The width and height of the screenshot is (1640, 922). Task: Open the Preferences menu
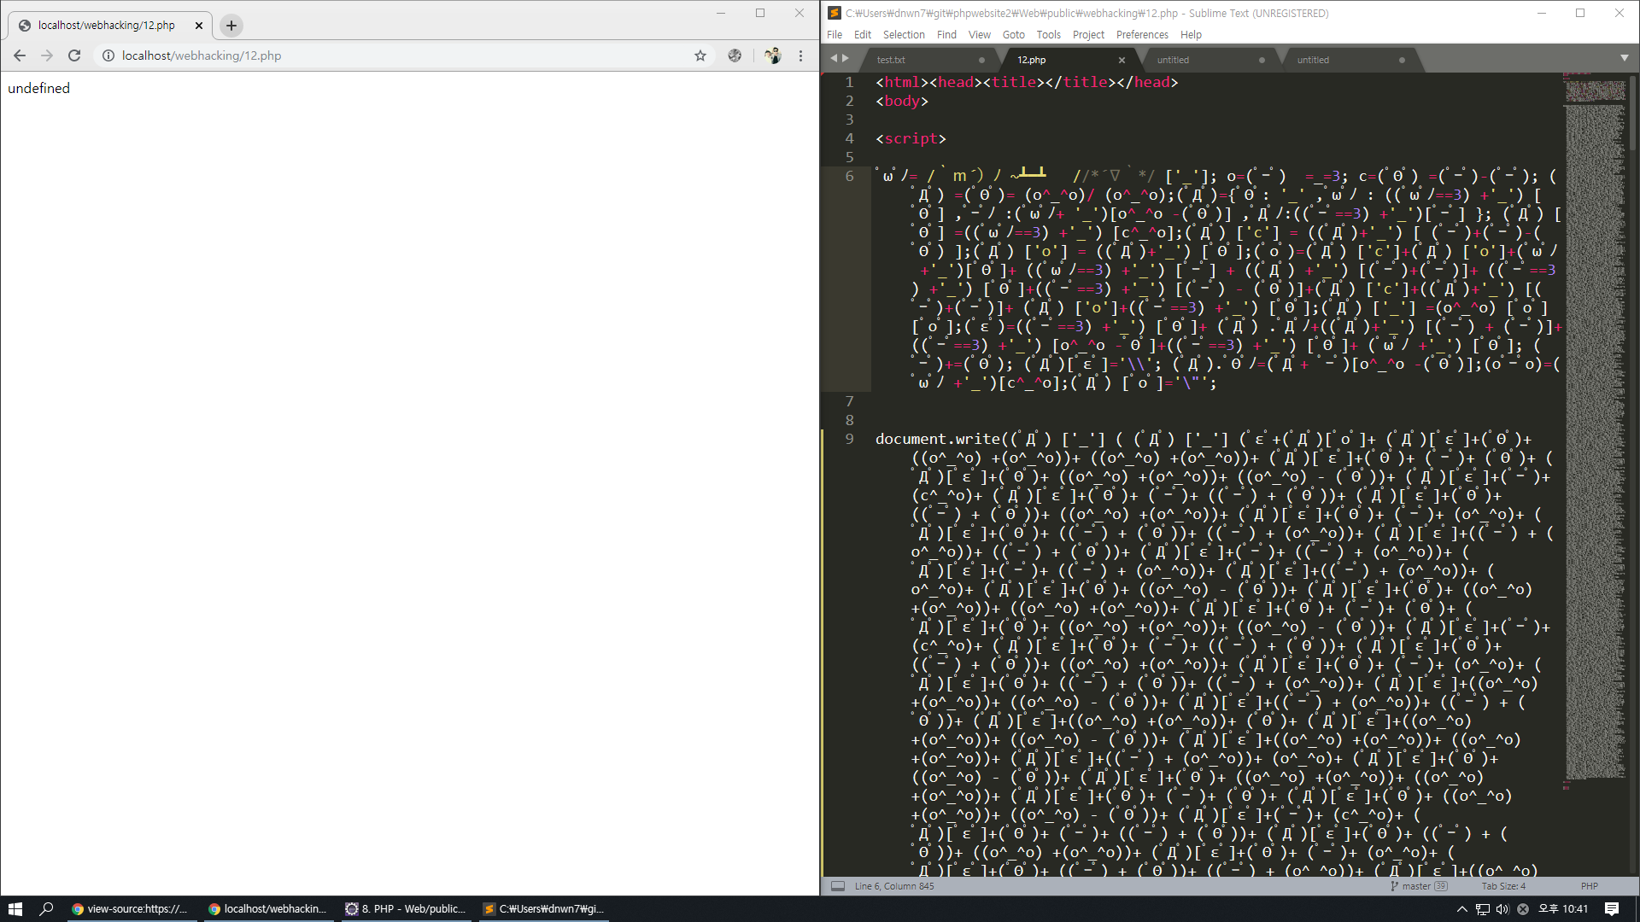click(1141, 35)
